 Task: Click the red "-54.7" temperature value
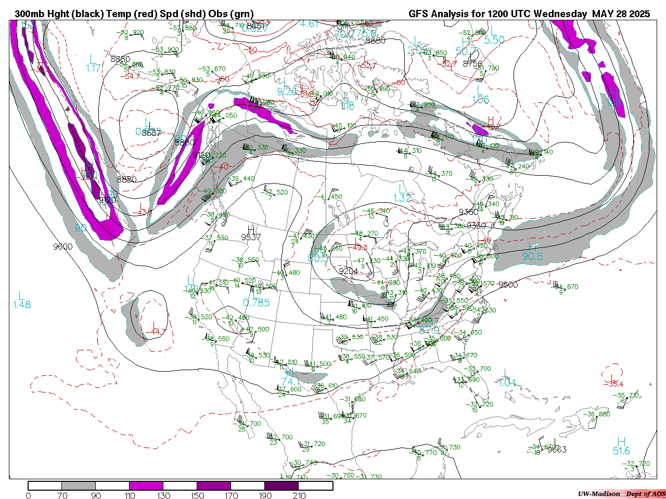[130, 76]
